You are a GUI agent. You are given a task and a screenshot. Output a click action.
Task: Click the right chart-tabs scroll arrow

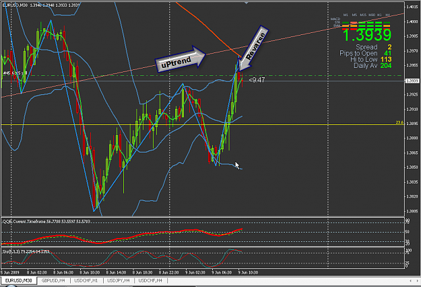[x=417, y=280]
